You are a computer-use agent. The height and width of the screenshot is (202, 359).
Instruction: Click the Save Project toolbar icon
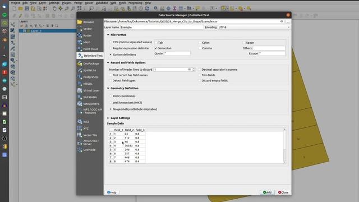click(x=27, y=8)
